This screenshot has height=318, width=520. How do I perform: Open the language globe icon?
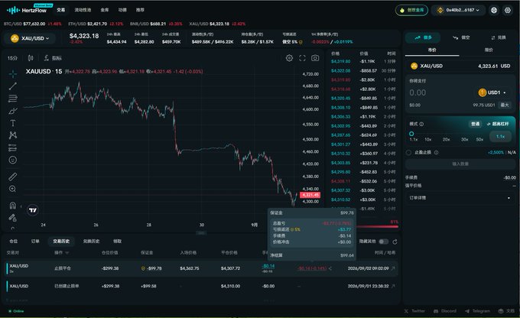point(494,10)
